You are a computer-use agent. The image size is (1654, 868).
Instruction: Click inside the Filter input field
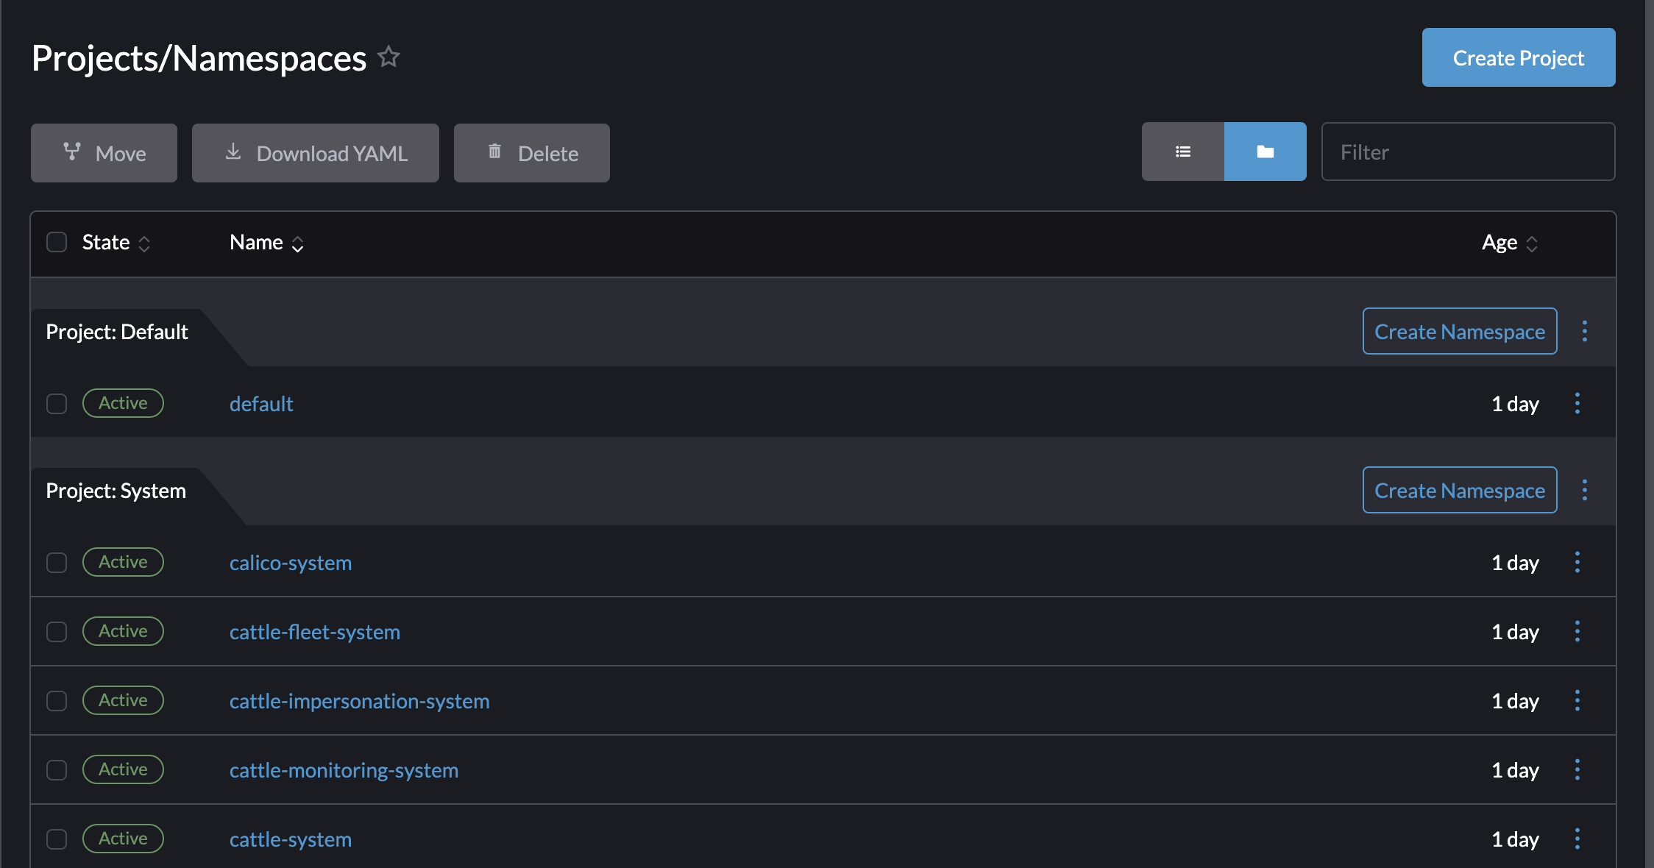pos(1468,152)
